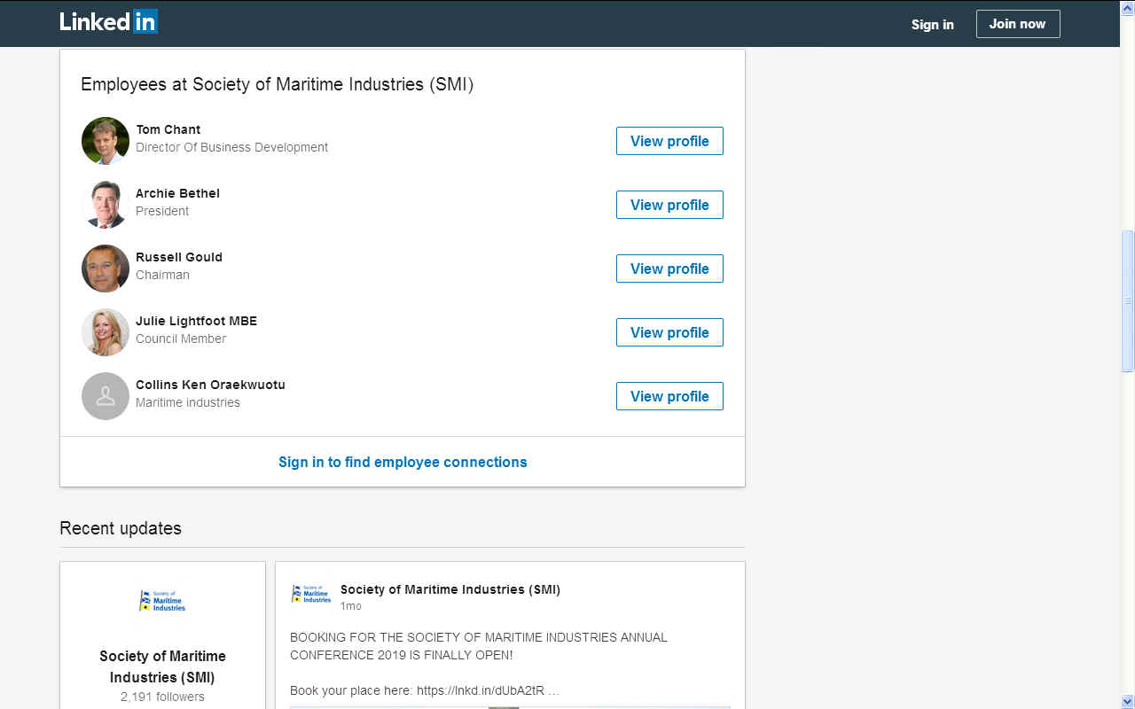Click the small SMI logo beside the post
This screenshot has height=709, width=1135.
[x=311, y=594]
